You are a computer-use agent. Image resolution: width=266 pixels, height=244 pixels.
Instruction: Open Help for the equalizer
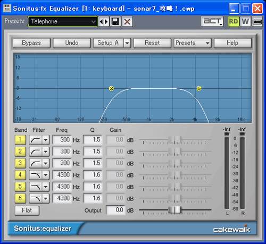(232, 43)
